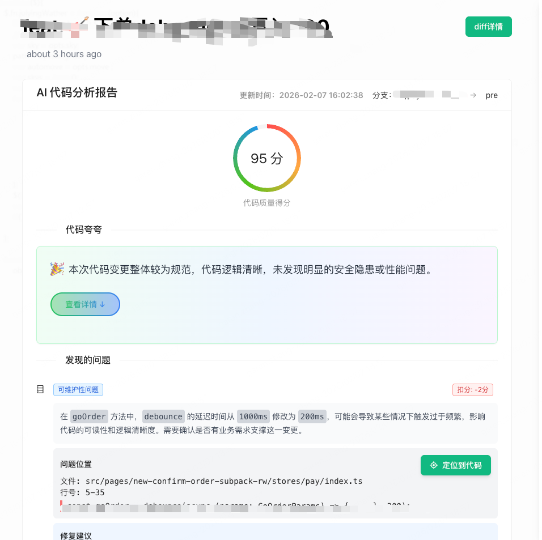Expand the 修复建议 section

click(75, 534)
